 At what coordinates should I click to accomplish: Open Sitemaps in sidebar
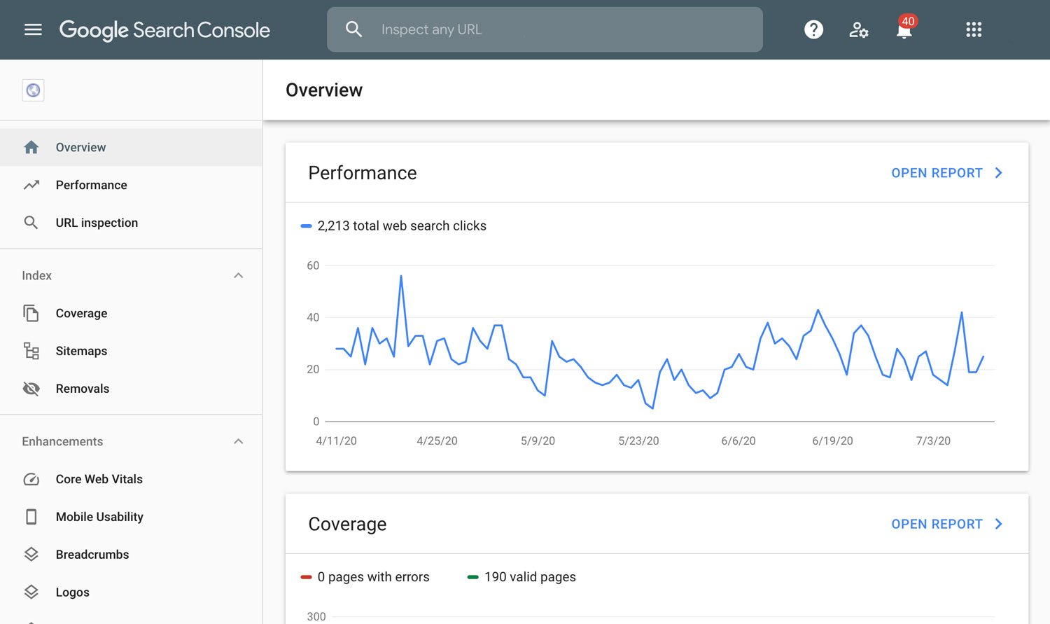coord(131,351)
